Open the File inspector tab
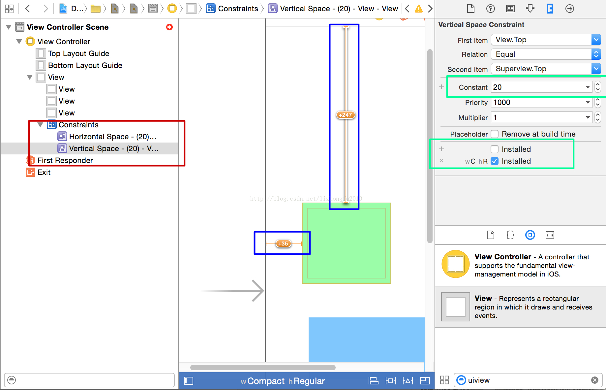This screenshot has width=606, height=390. (x=471, y=9)
